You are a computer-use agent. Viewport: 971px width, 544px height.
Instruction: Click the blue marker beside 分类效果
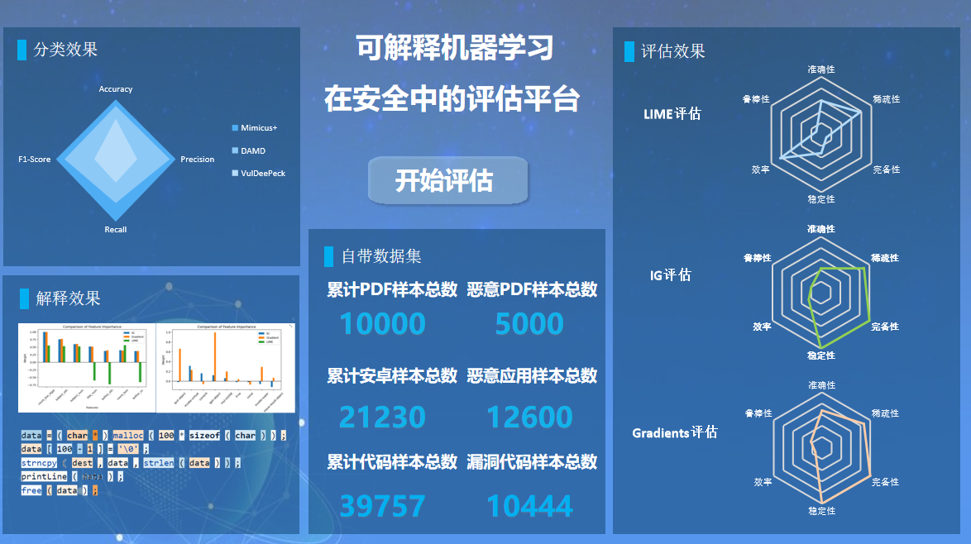(22, 50)
